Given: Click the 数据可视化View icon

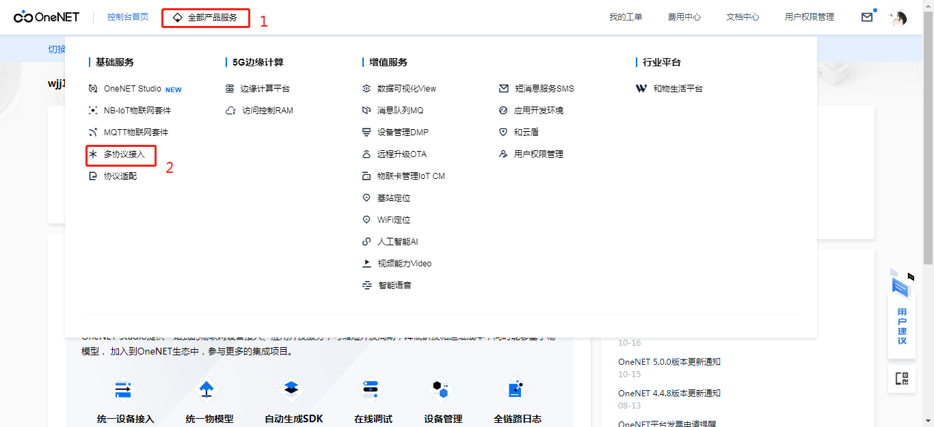Looking at the screenshot, I should 366,89.
